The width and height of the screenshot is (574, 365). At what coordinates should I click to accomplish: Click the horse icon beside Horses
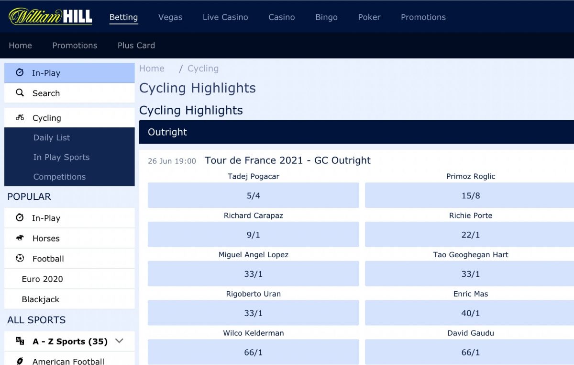coord(20,238)
